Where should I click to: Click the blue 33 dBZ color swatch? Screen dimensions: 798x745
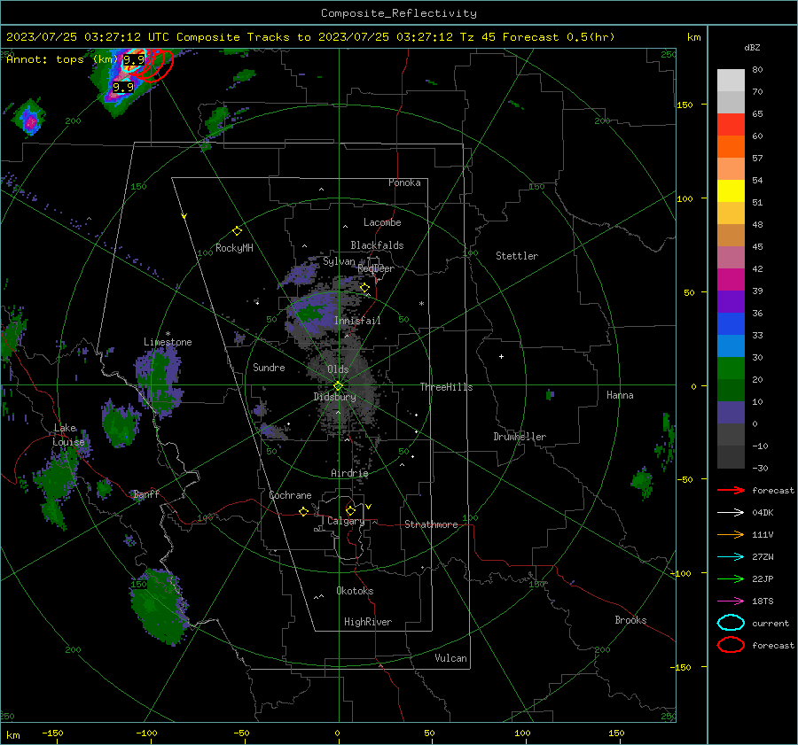point(731,324)
